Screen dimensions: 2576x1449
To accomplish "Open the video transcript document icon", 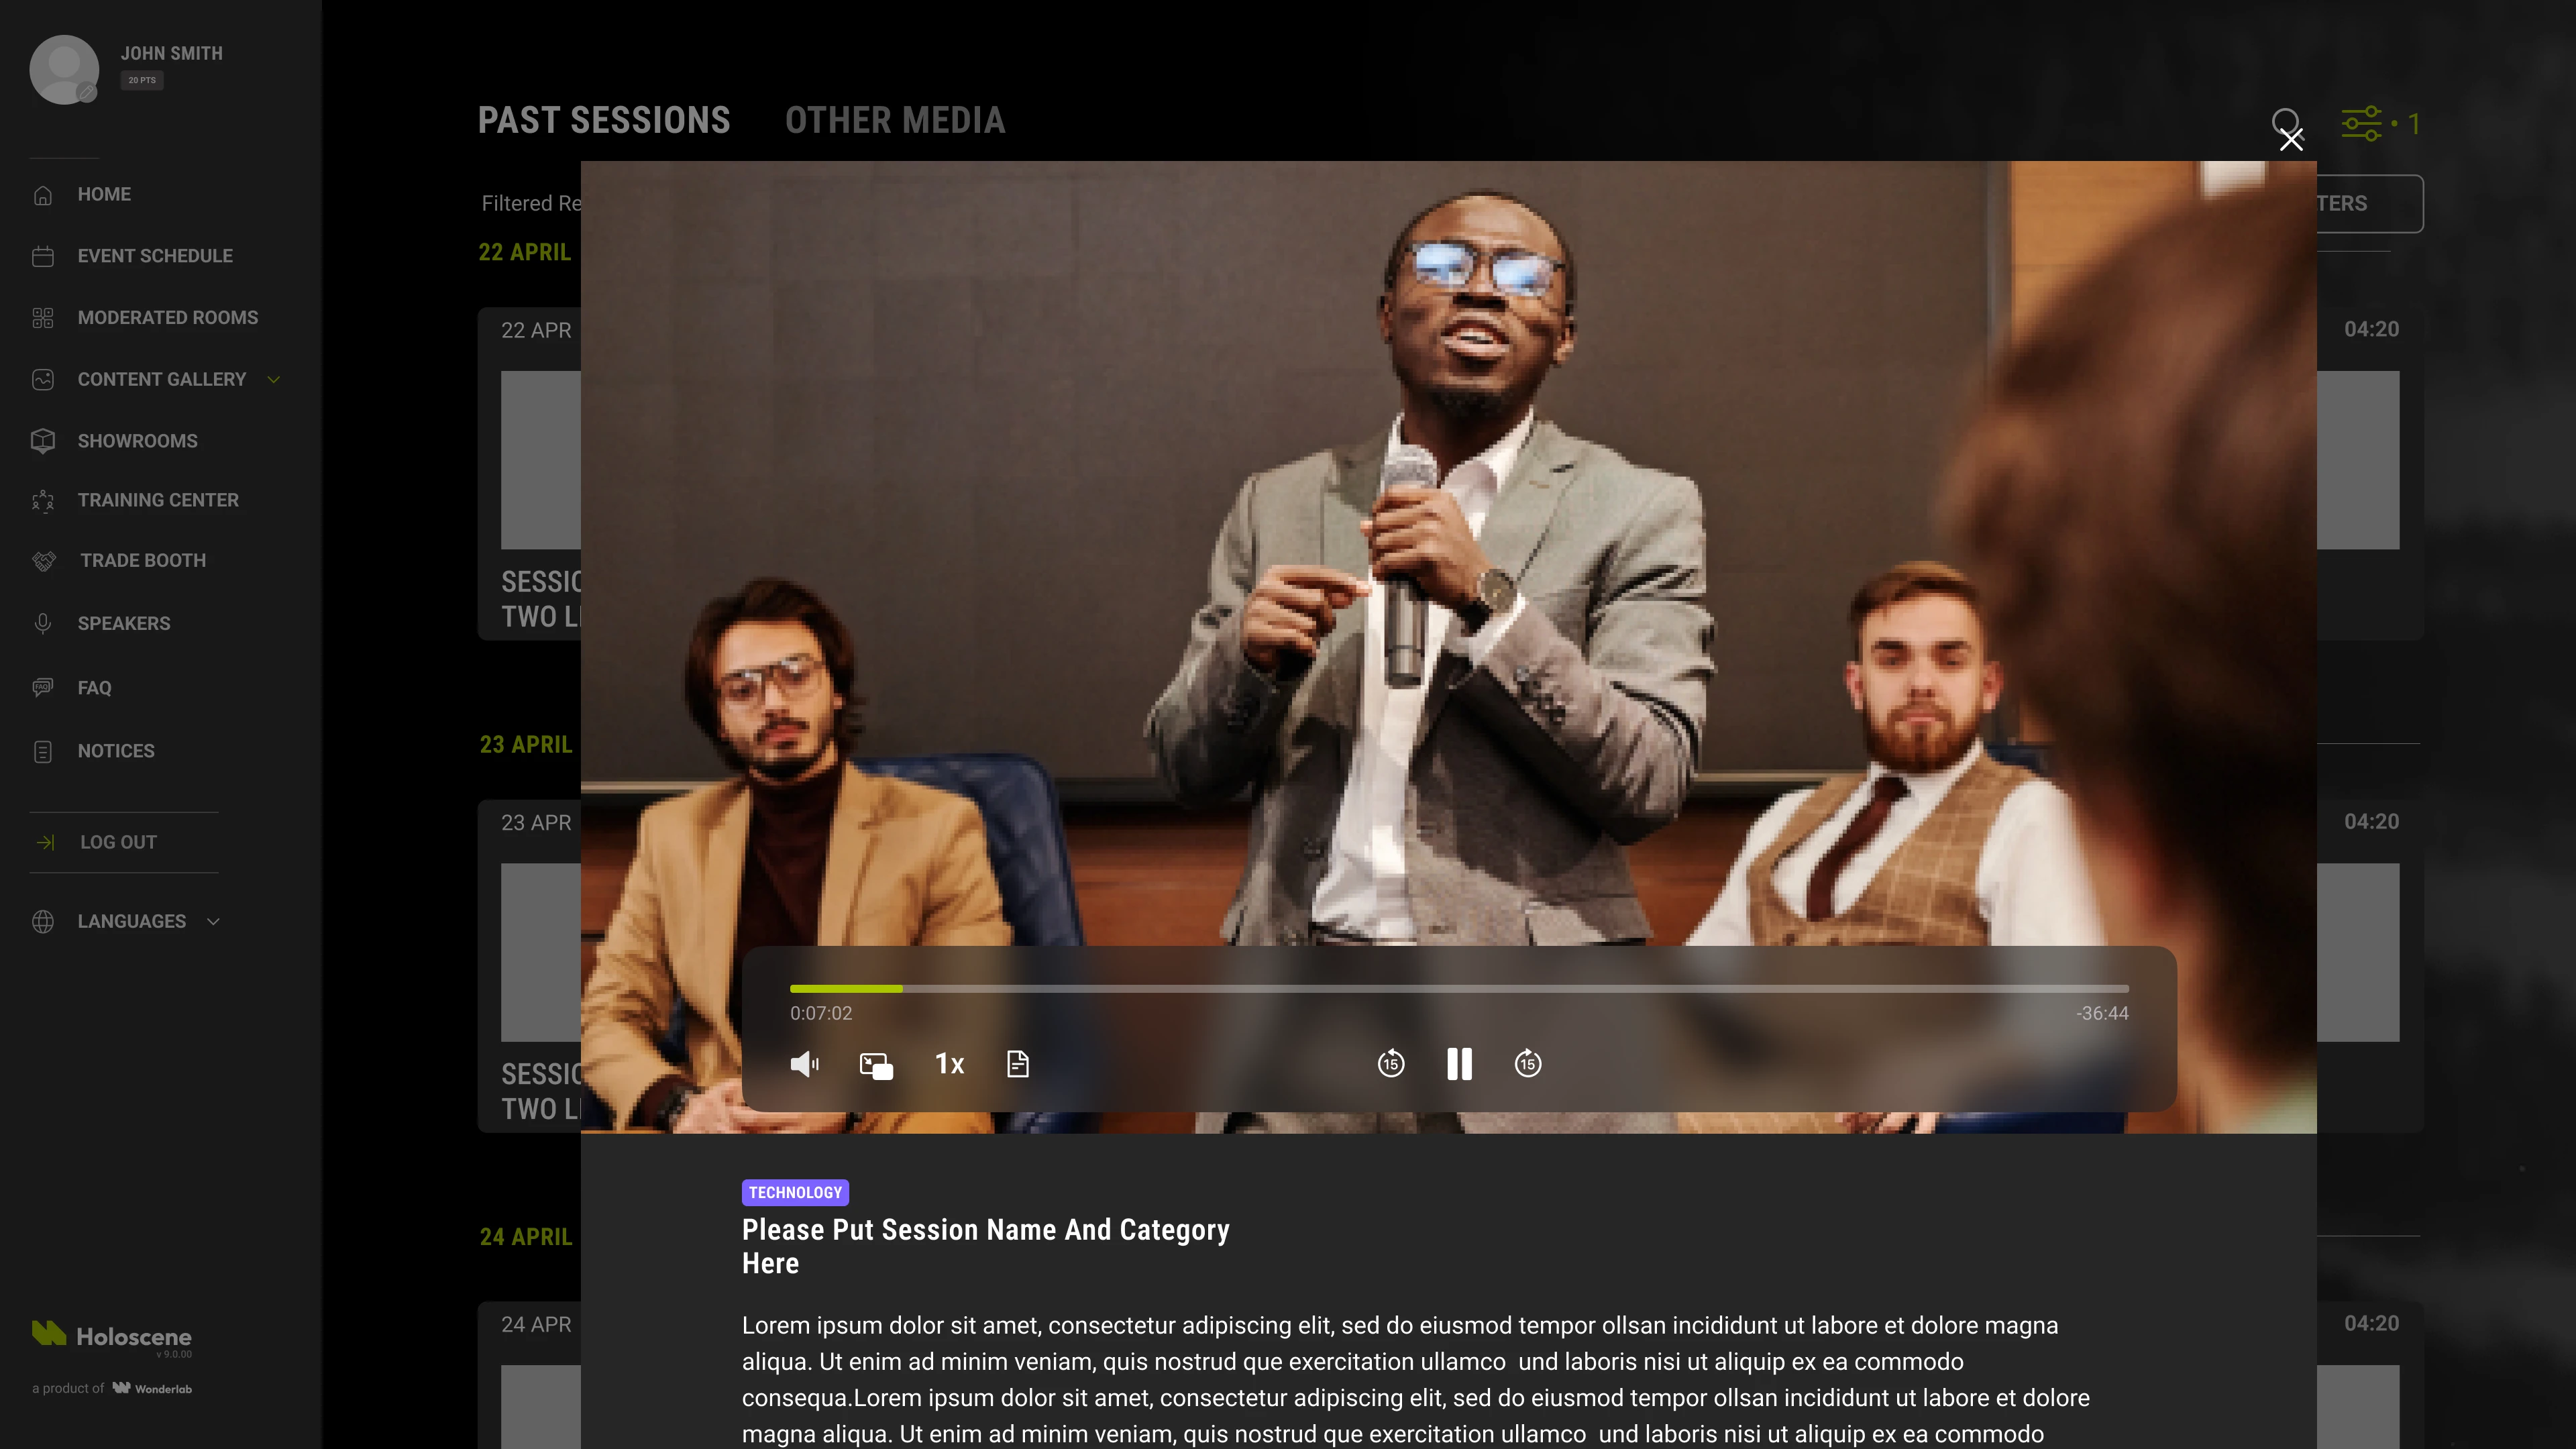I will (1017, 1064).
